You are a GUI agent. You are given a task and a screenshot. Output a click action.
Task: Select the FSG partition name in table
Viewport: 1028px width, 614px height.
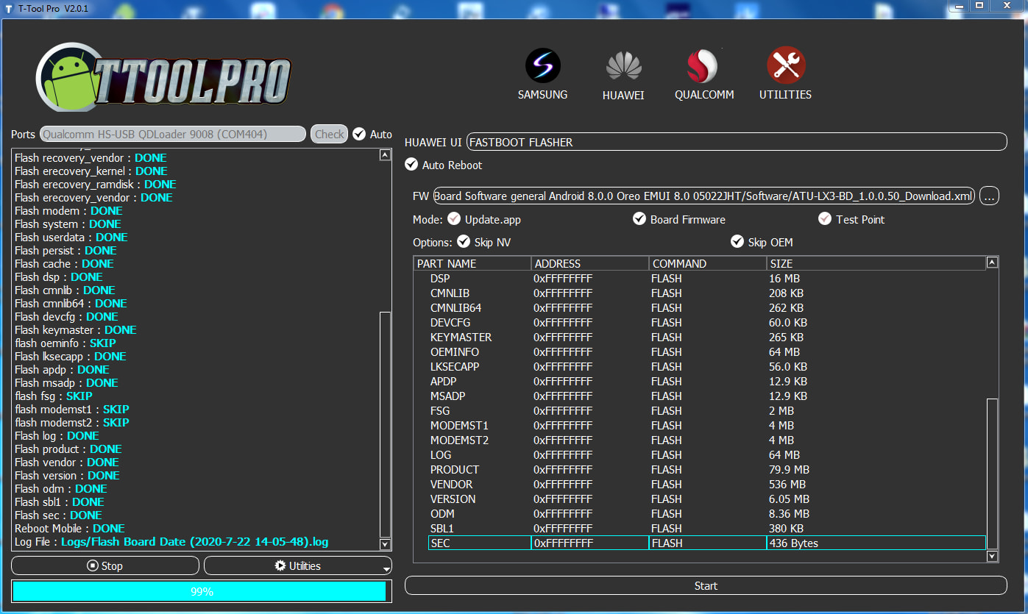coord(440,411)
